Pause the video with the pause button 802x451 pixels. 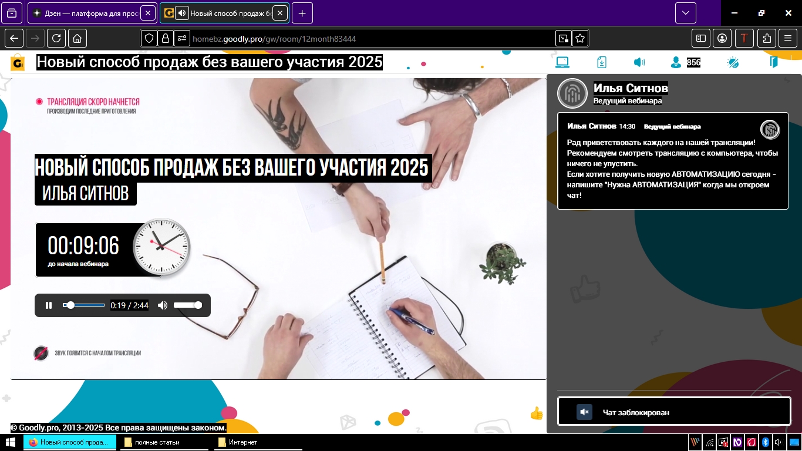[x=49, y=305]
